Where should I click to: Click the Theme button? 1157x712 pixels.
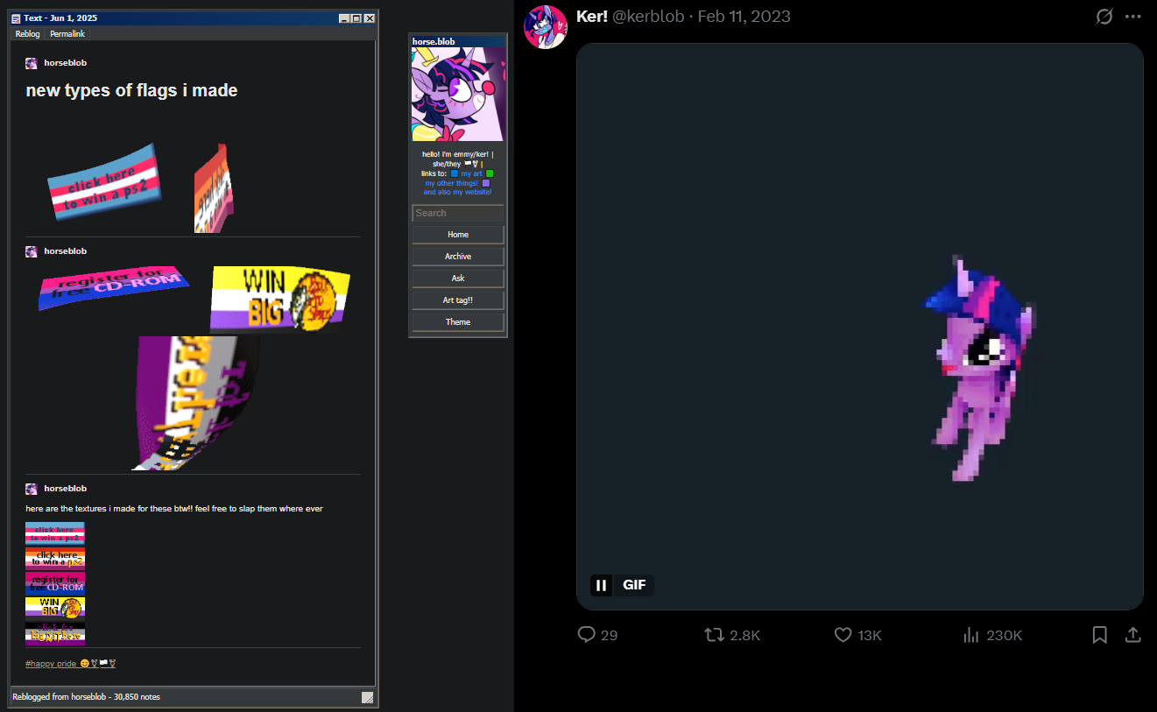(x=458, y=322)
